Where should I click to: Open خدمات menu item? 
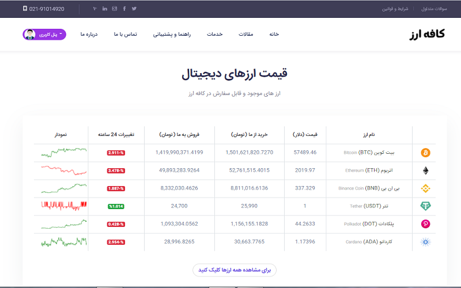[x=214, y=34]
